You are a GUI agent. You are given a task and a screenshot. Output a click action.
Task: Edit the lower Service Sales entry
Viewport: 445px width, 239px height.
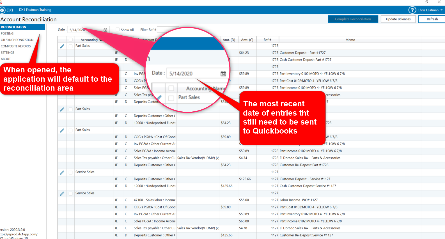coord(62,194)
